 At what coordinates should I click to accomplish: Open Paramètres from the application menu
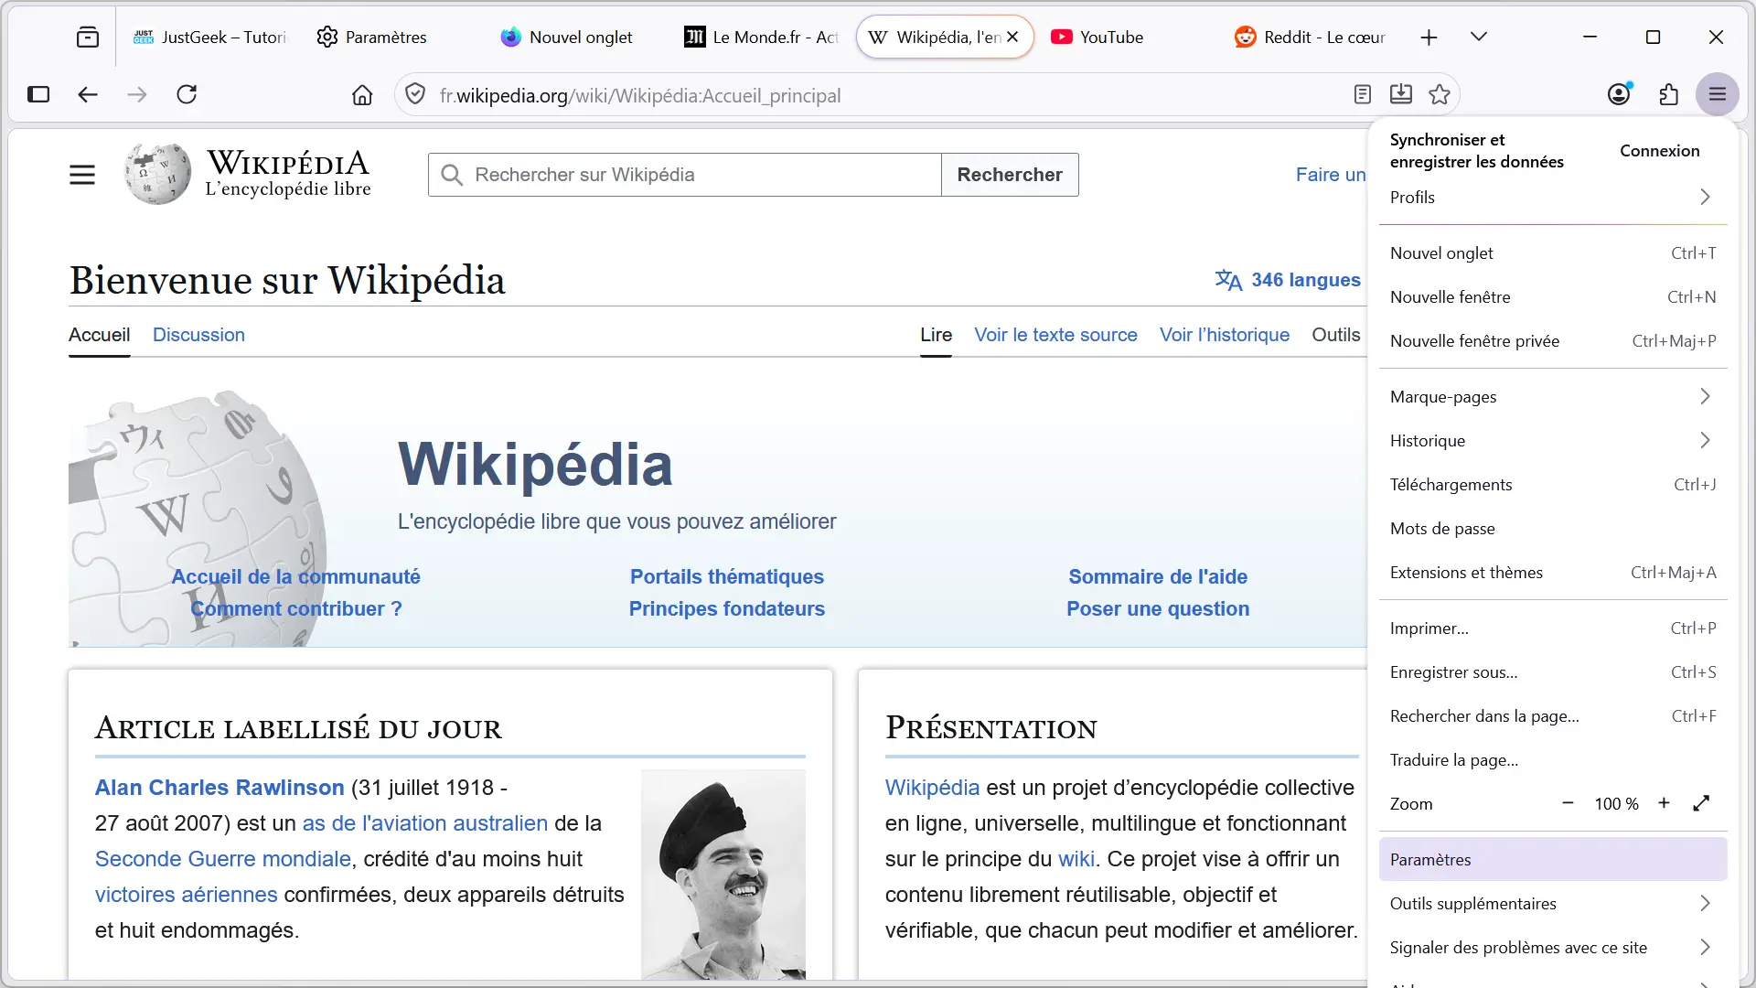click(1552, 860)
